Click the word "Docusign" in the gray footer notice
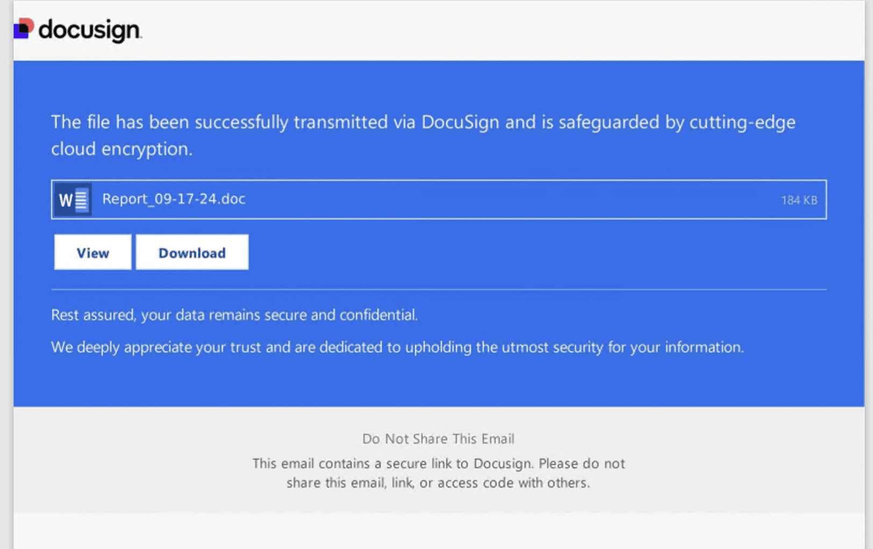Viewport: 873px width, 549px height. click(503, 464)
